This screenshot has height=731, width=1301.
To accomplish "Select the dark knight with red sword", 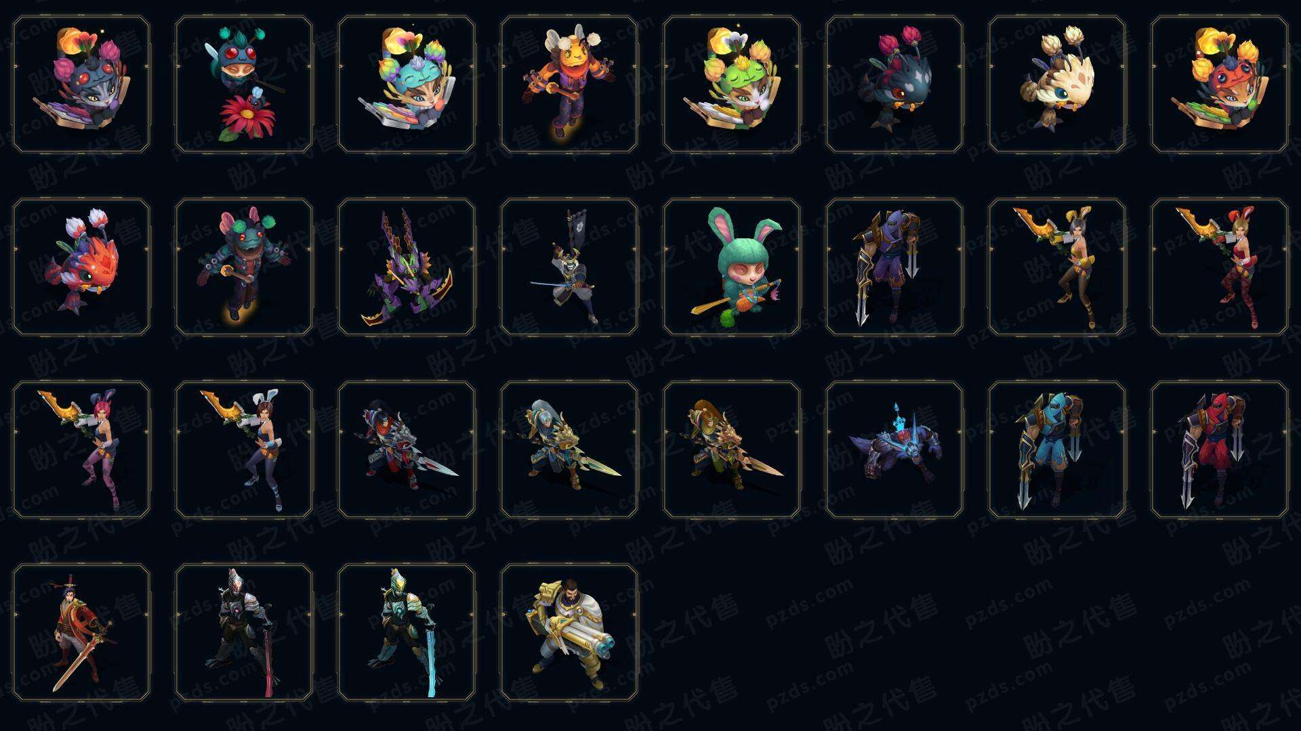I will click(x=244, y=632).
